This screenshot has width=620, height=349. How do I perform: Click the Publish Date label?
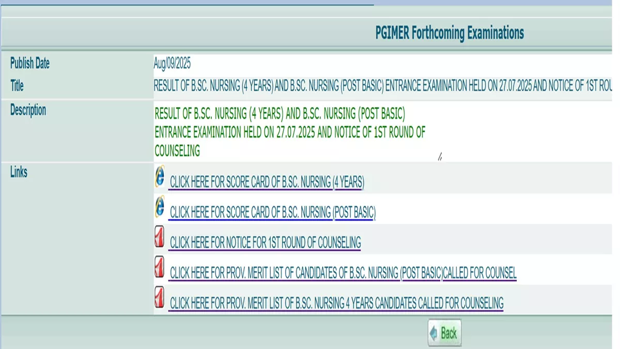[30, 64]
